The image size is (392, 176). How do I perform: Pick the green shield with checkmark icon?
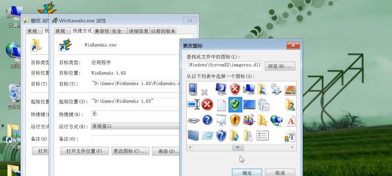tap(235, 105)
